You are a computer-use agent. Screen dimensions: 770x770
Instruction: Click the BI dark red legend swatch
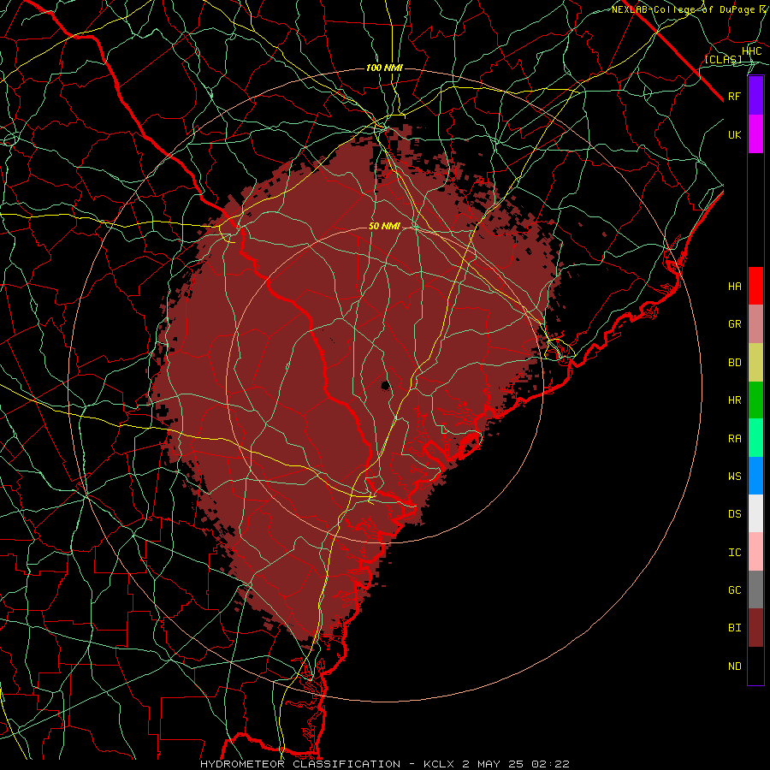755,628
